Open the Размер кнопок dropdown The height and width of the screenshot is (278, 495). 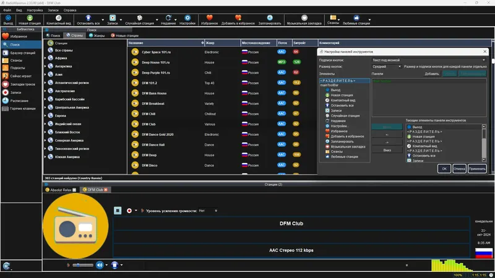click(386, 67)
